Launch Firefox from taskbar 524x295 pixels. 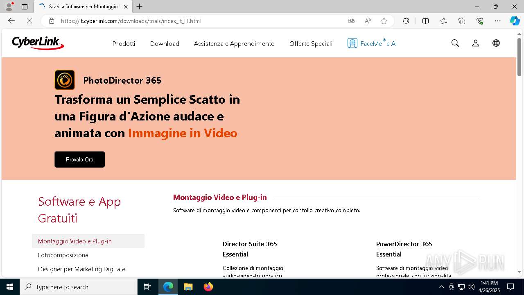pos(208,287)
